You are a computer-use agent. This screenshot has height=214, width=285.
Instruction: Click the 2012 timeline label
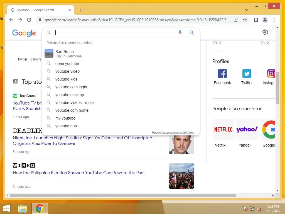[264, 43]
